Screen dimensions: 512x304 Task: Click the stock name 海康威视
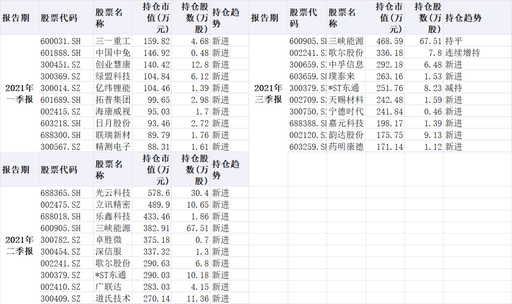point(113,111)
